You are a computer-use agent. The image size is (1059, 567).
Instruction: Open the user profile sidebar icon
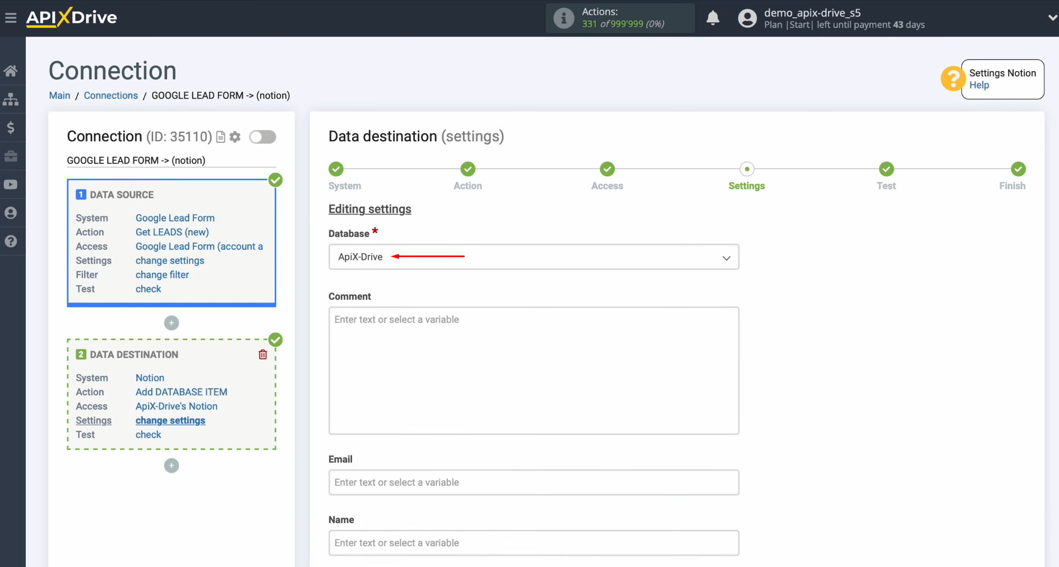pyautogui.click(x=11, y=213)
